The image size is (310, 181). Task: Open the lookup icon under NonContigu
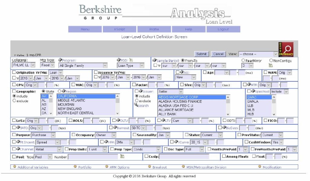coord(270,65)
